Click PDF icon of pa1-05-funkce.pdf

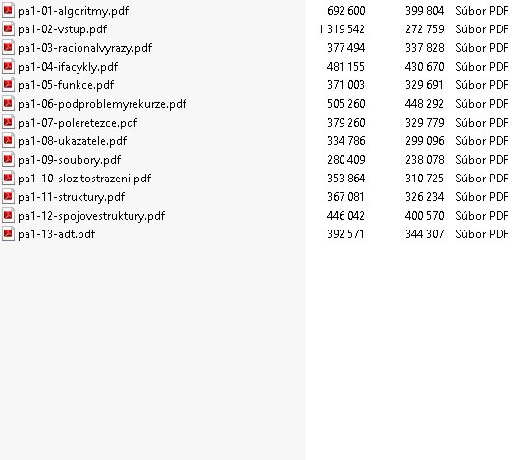point(8,84)
